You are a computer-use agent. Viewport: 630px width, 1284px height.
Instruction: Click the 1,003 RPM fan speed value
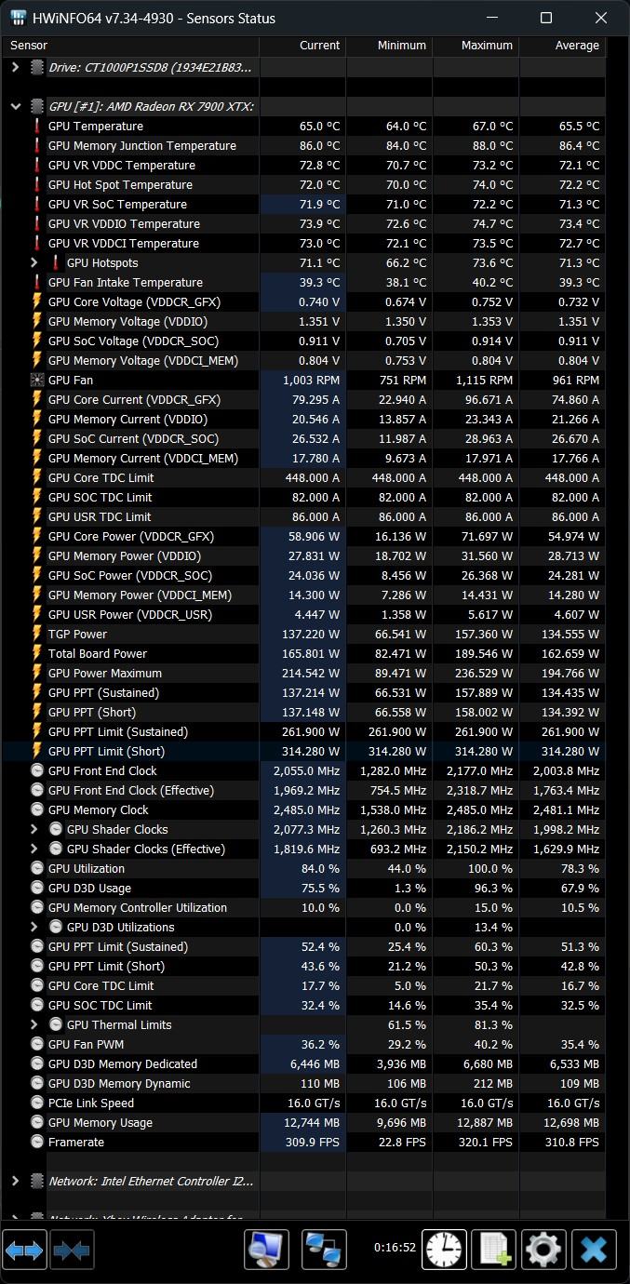pos(312,380)
